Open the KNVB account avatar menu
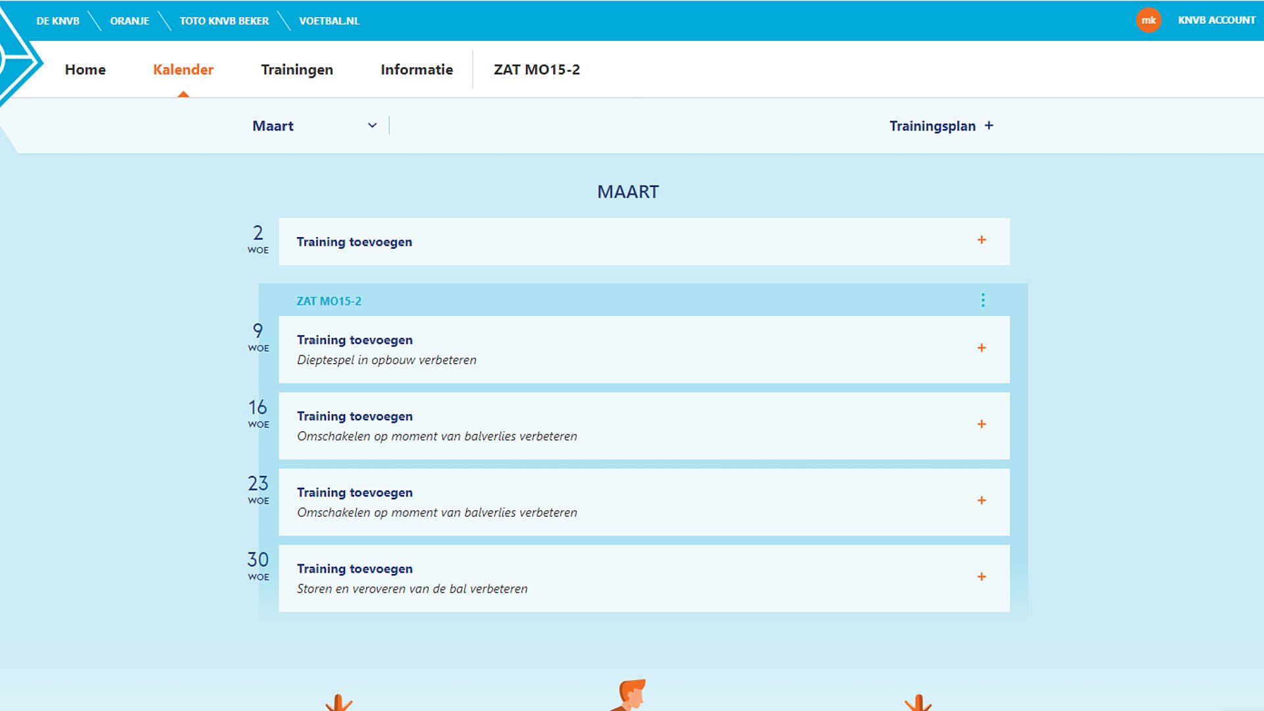 1149,20
